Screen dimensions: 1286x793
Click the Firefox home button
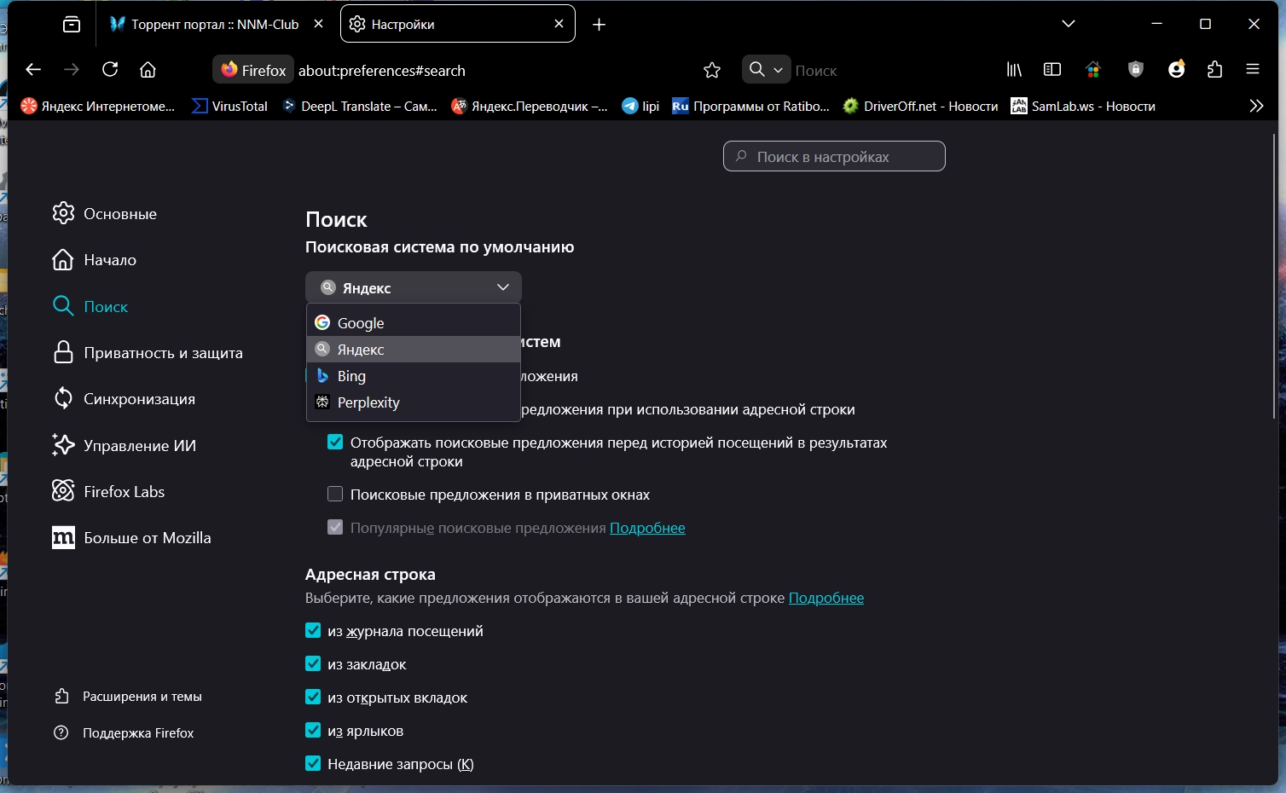click(148, 70)
